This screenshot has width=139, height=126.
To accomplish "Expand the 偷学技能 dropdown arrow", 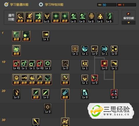I will coord(129,23).
